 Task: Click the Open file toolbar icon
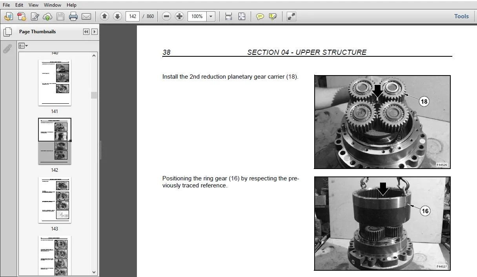(9, 16)
